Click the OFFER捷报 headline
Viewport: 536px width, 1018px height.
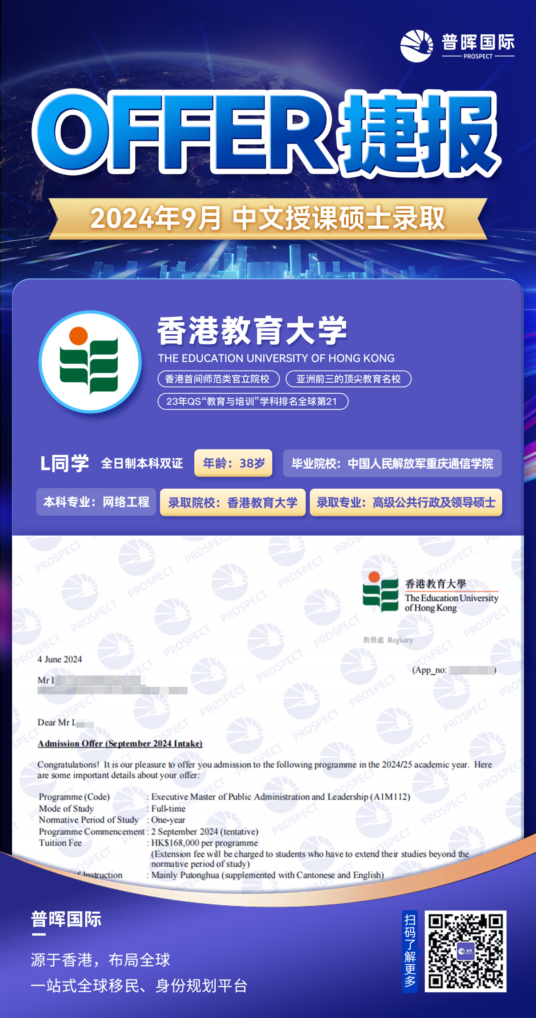(x=267, y=133)
